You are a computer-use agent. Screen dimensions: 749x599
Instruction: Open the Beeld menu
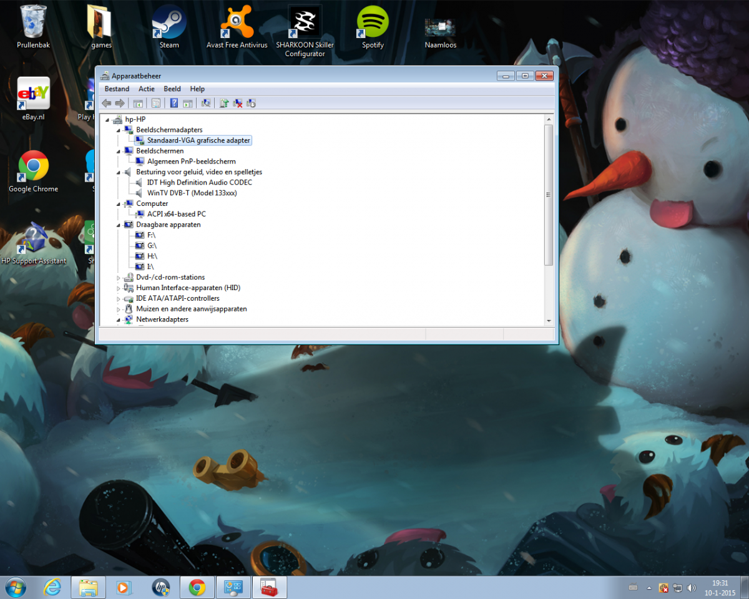pos(172,89)
